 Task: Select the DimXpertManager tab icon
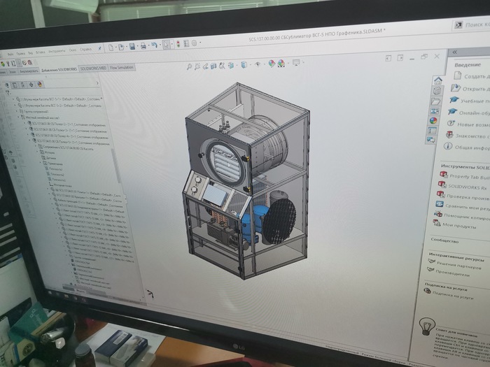[x=31, y=85]
